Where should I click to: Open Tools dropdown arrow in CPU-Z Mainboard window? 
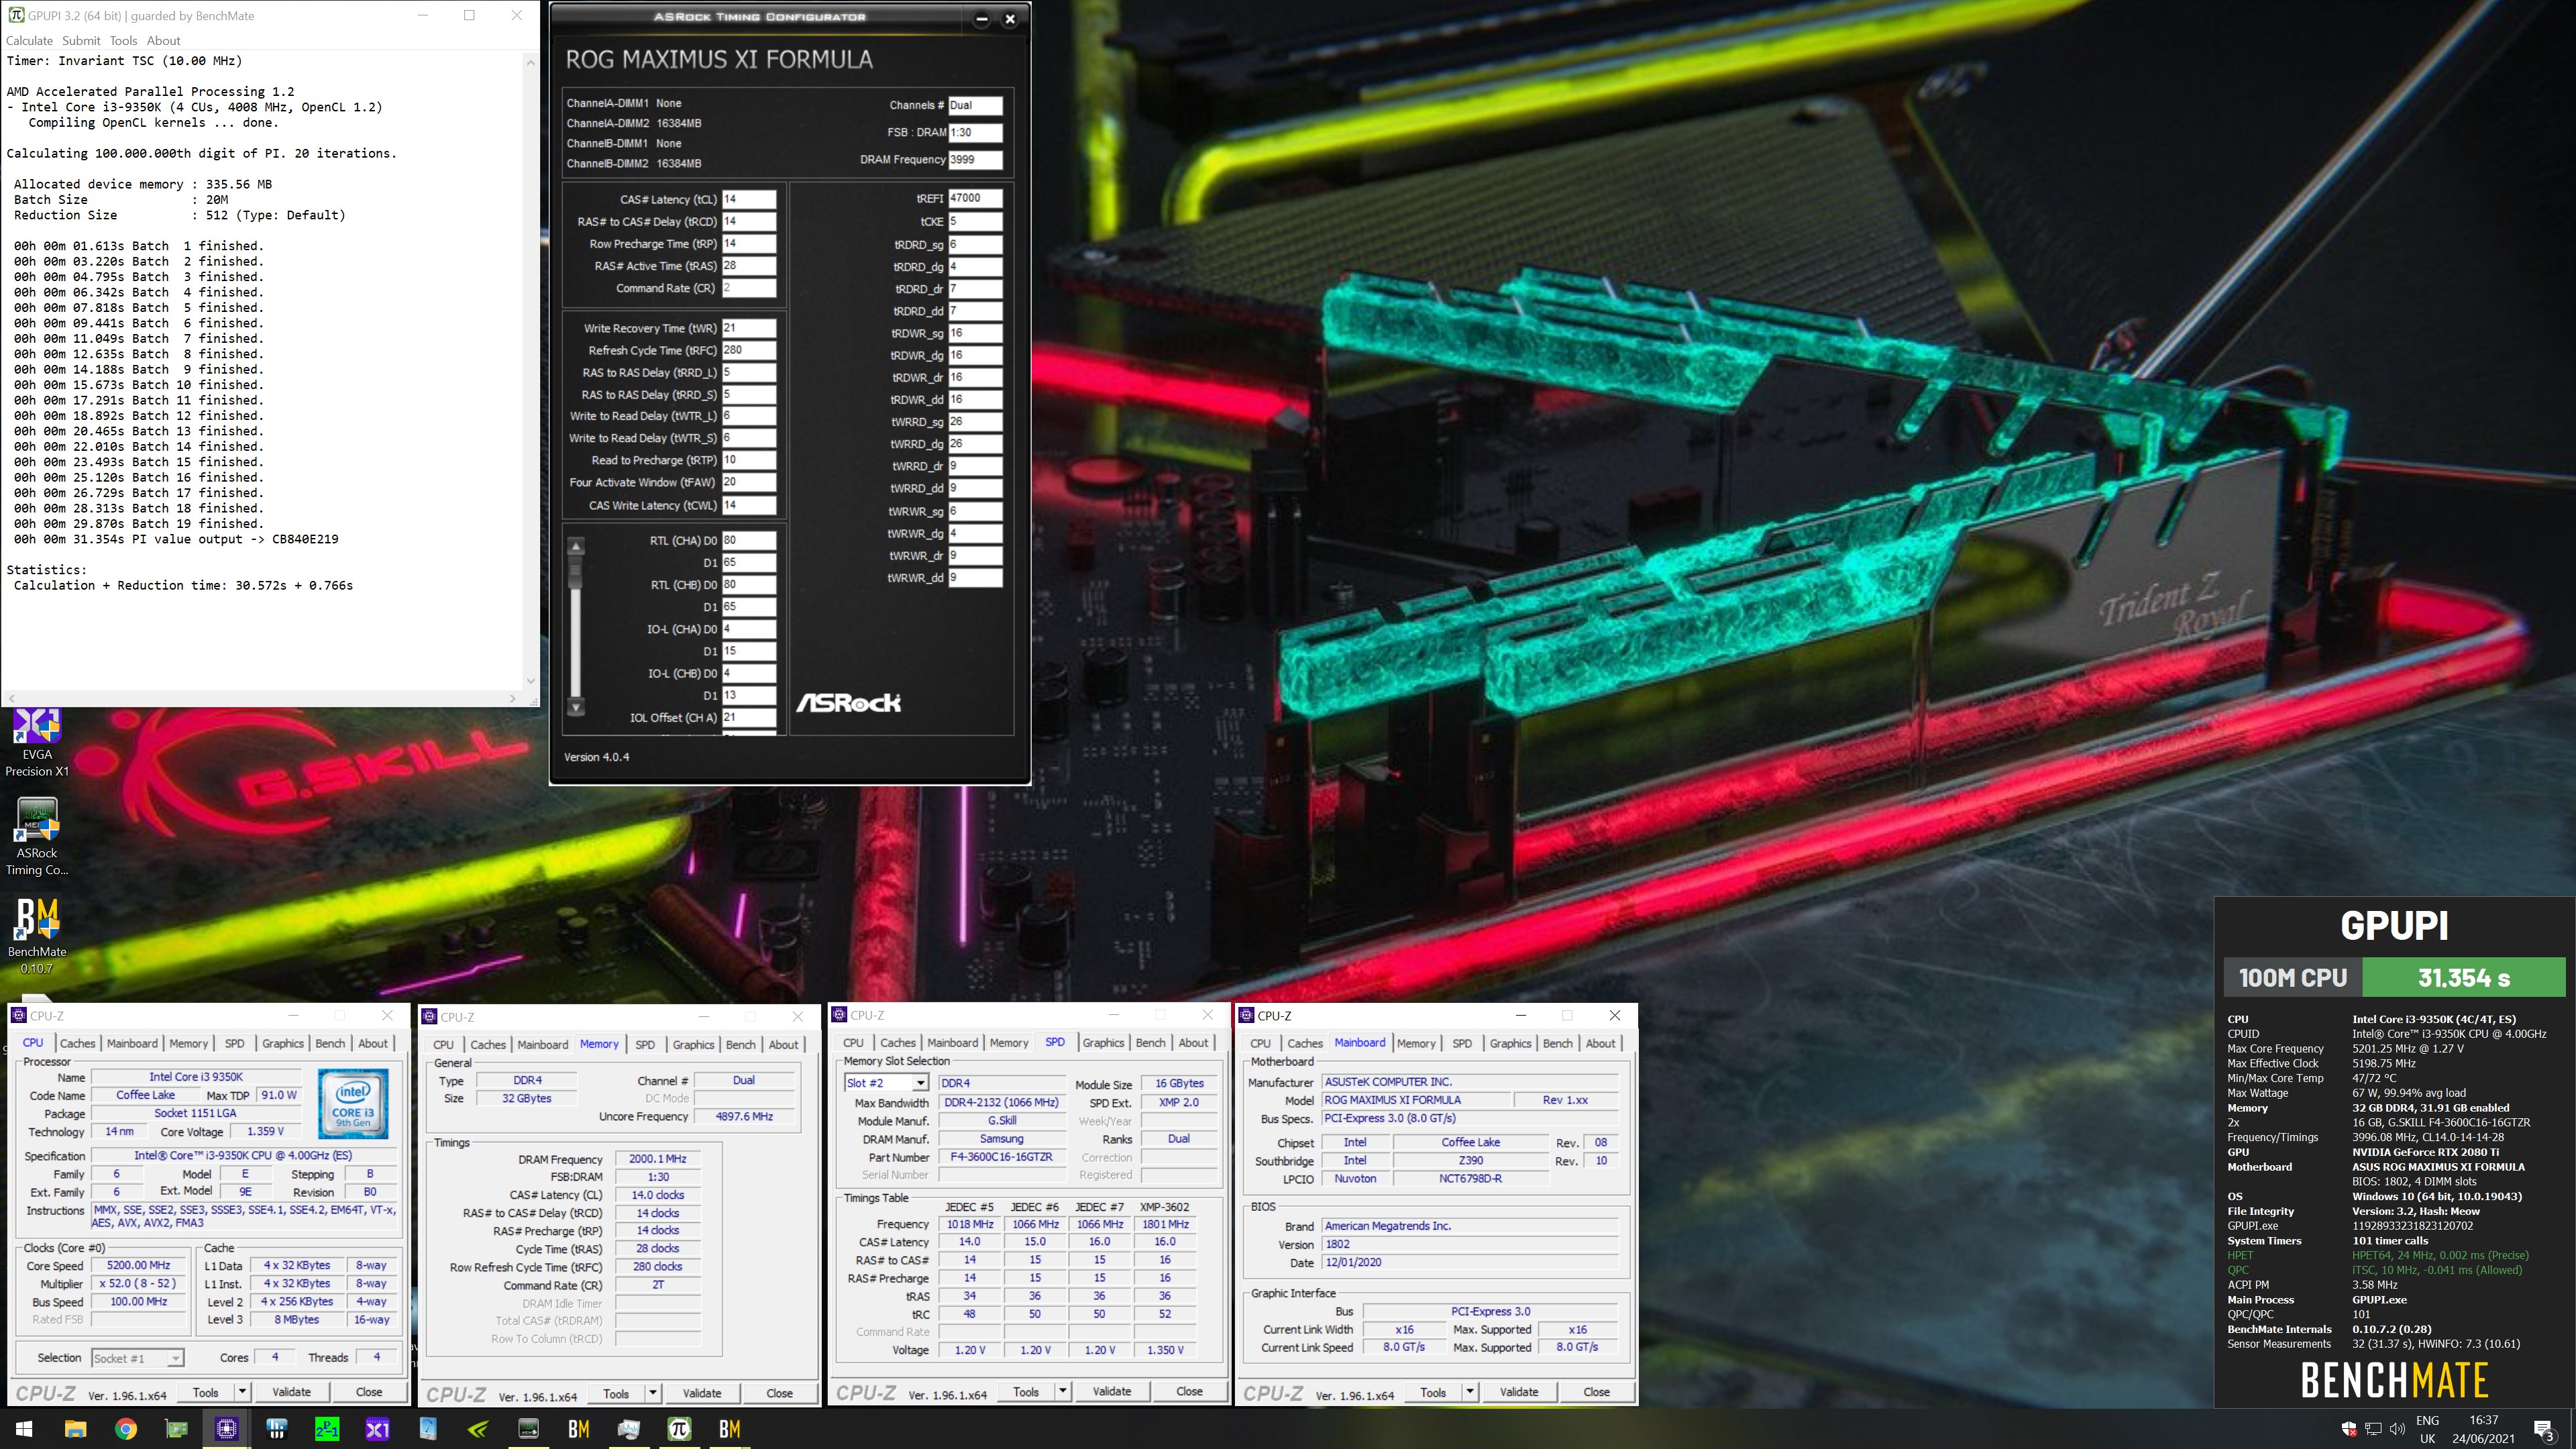tap(1470, 1392)
